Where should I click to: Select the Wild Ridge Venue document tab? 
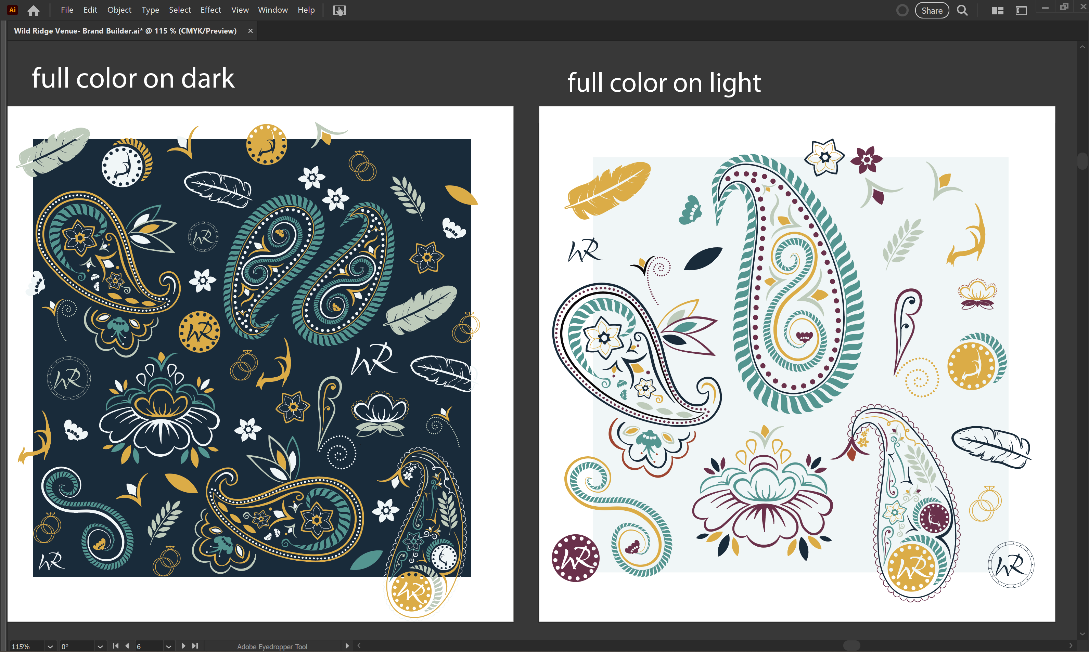pyautogui.click(x=125, y=31)
